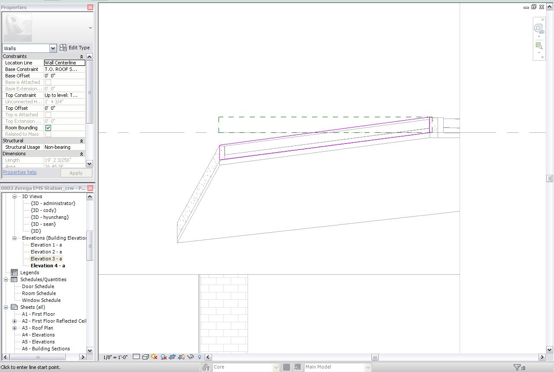Click the Crop View icon

pyautogui.click(x=172, y=357)
